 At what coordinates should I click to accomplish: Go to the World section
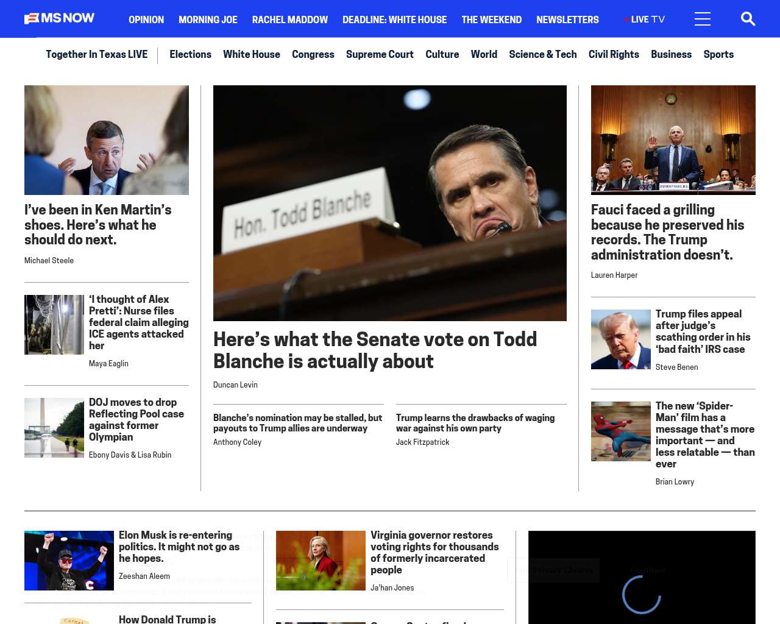(x=484, y=54)
